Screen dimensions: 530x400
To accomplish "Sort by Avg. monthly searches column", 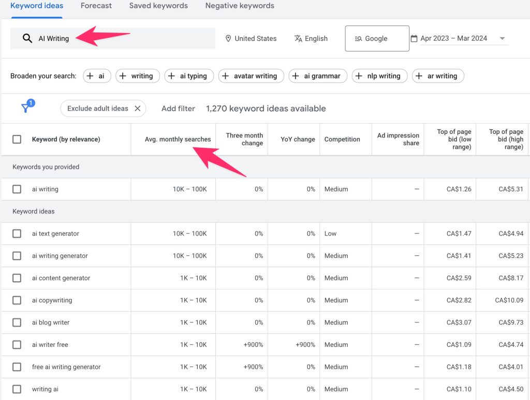I will pyautogui.click(x=178, y=139).
